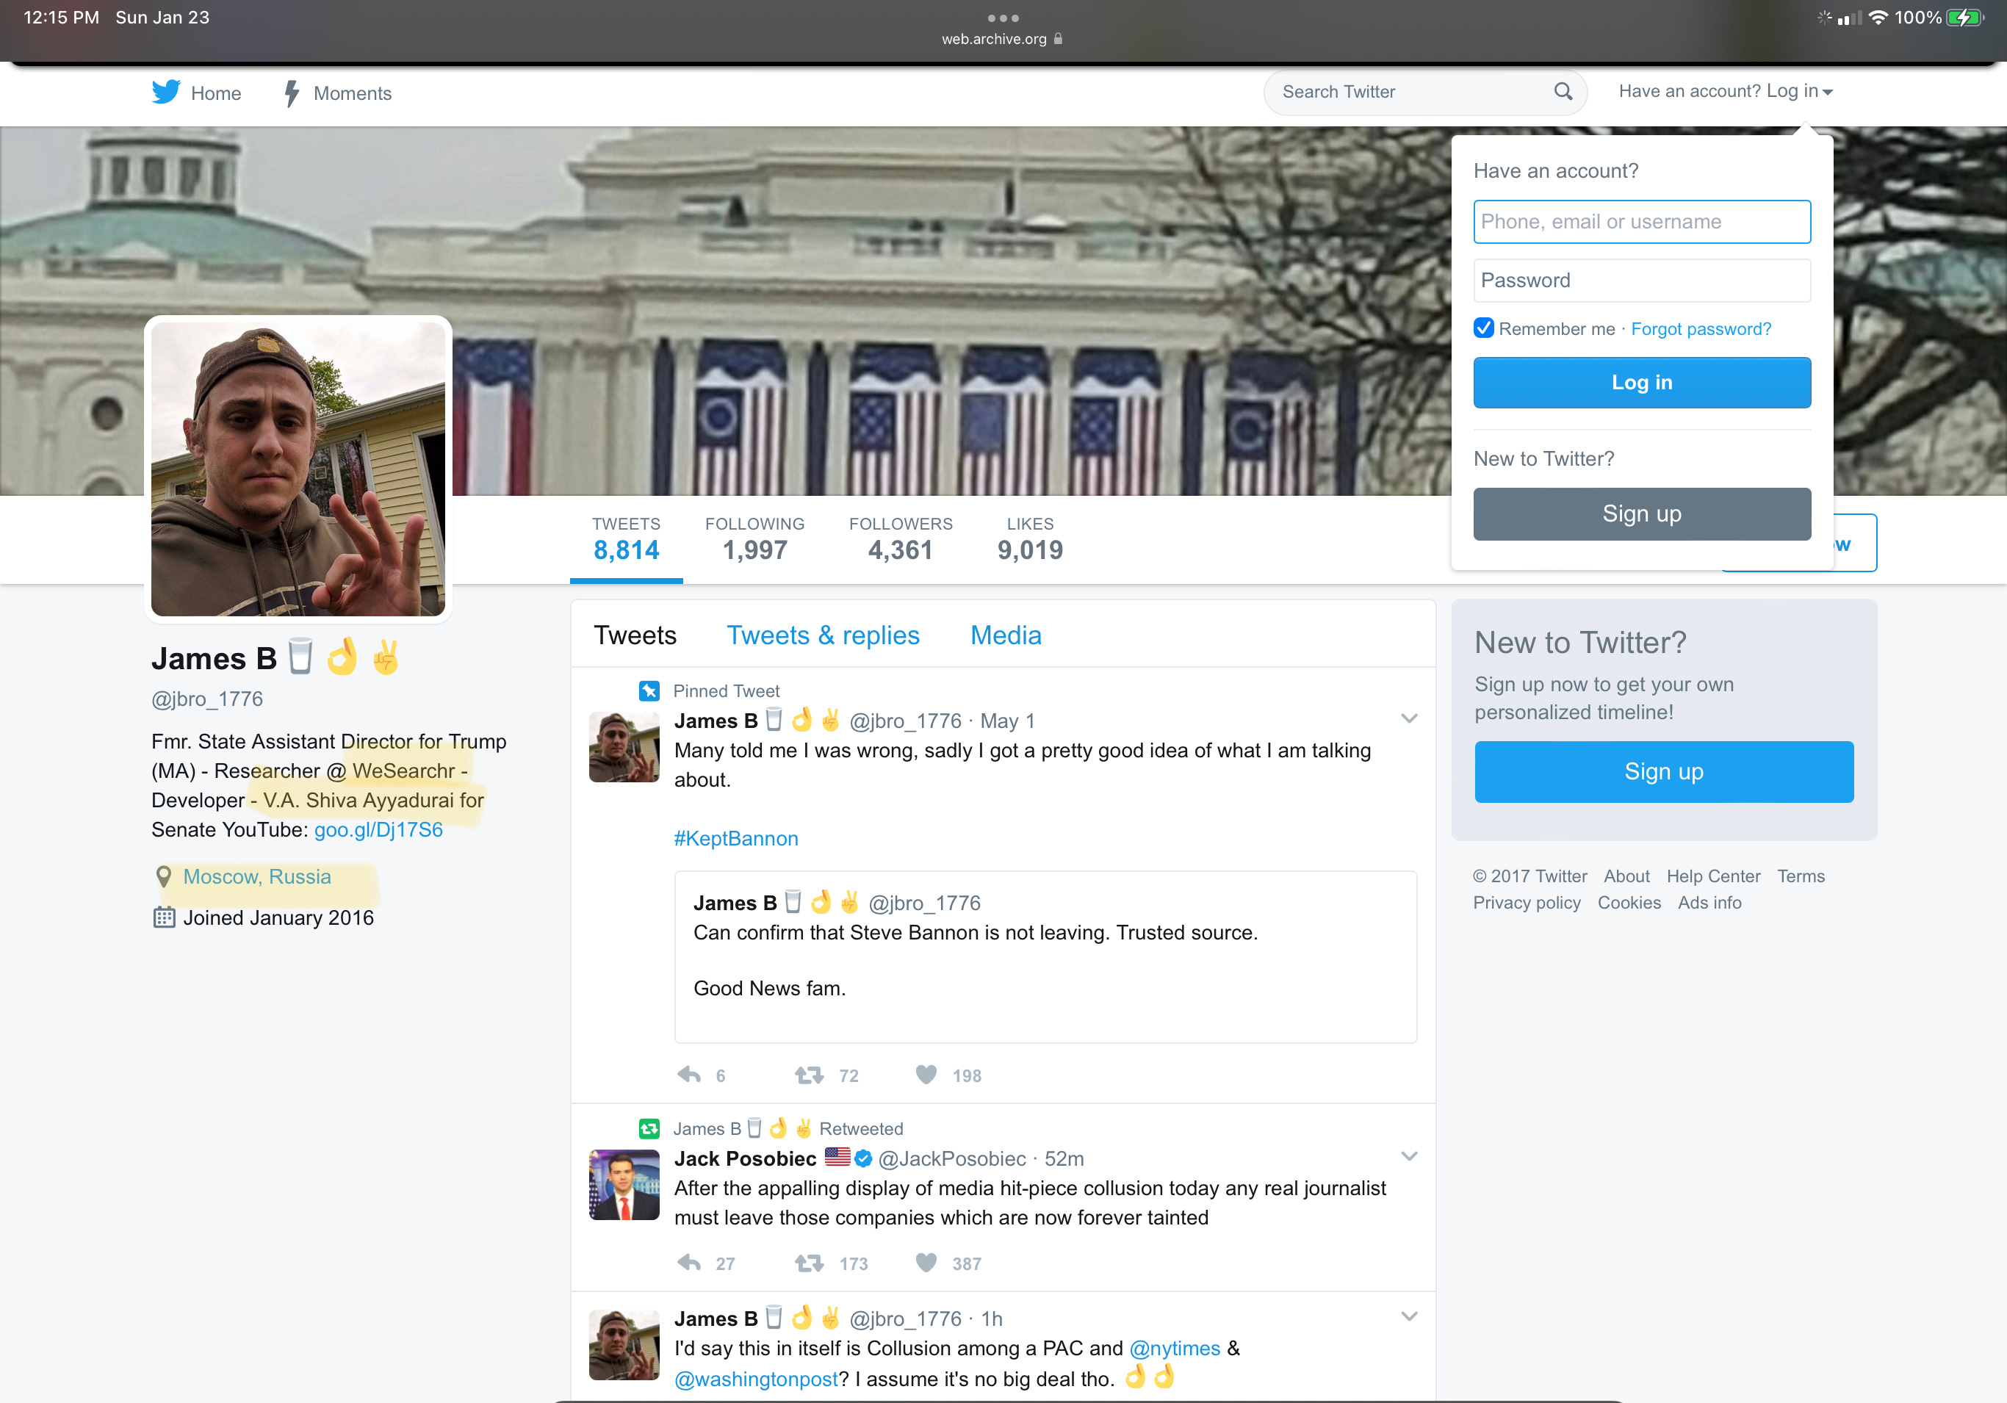Click the @jbro_1776 handle under profile name
Image resolution: width=2007 pixels, height=1403 pixels.
point(207,699)
